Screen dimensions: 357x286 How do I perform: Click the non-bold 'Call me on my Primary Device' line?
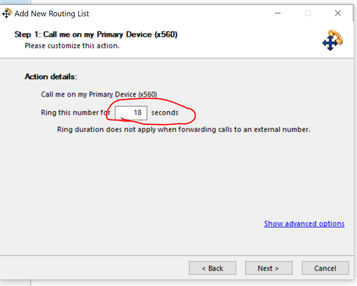pos(98,94)
